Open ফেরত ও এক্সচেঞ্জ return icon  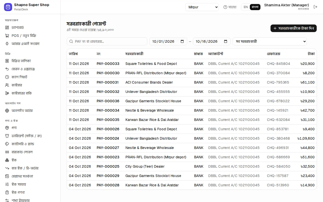click(x=7, y=69)
